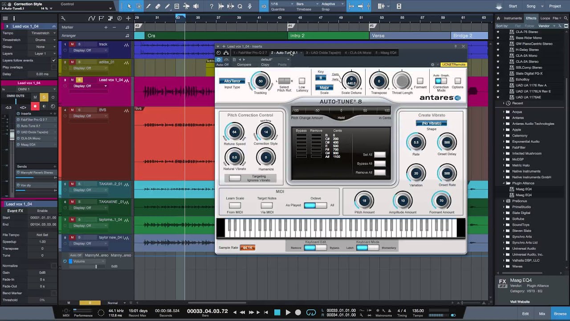570x321 pixels.
Task: Click the Song page button
Action: 531,6
